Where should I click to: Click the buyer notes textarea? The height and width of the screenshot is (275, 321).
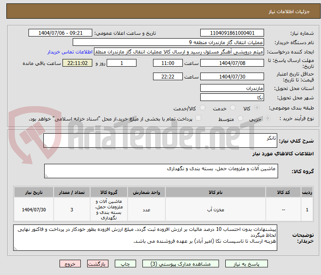click(145, 238)
